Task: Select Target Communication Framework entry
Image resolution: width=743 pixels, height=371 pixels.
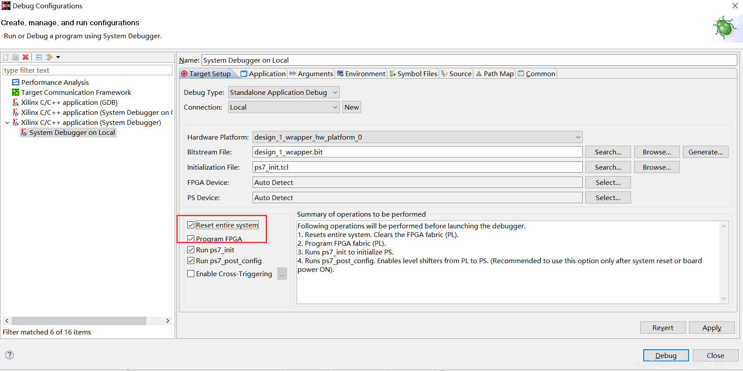Action: coord(76,92)
